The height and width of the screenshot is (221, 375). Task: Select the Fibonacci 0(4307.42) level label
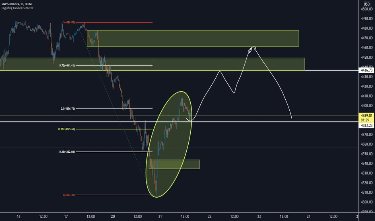point(69,195)
